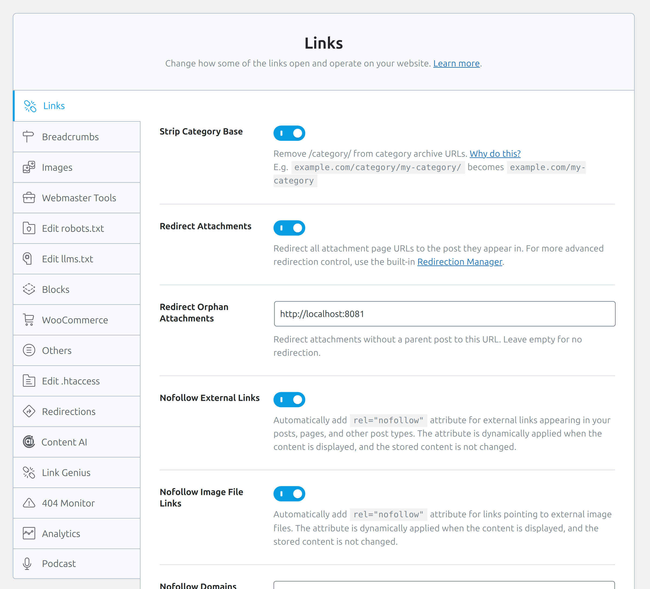Click the Podcast microphone icon
650x589 pixels.
tap(27, 564)
